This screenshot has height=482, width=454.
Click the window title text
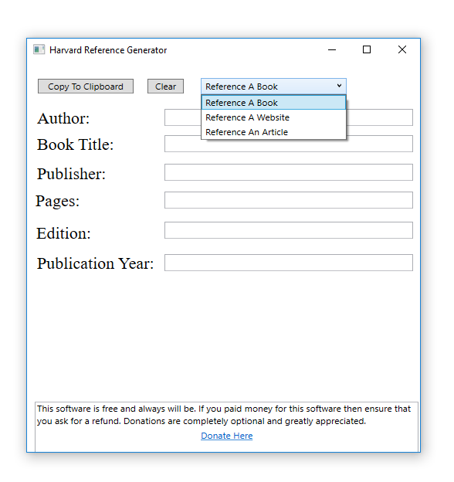coord(108,49)
